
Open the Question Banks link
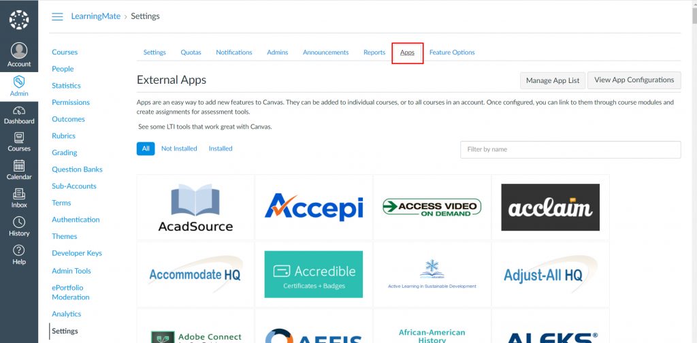pyautogui.click(x=78, y=169)
